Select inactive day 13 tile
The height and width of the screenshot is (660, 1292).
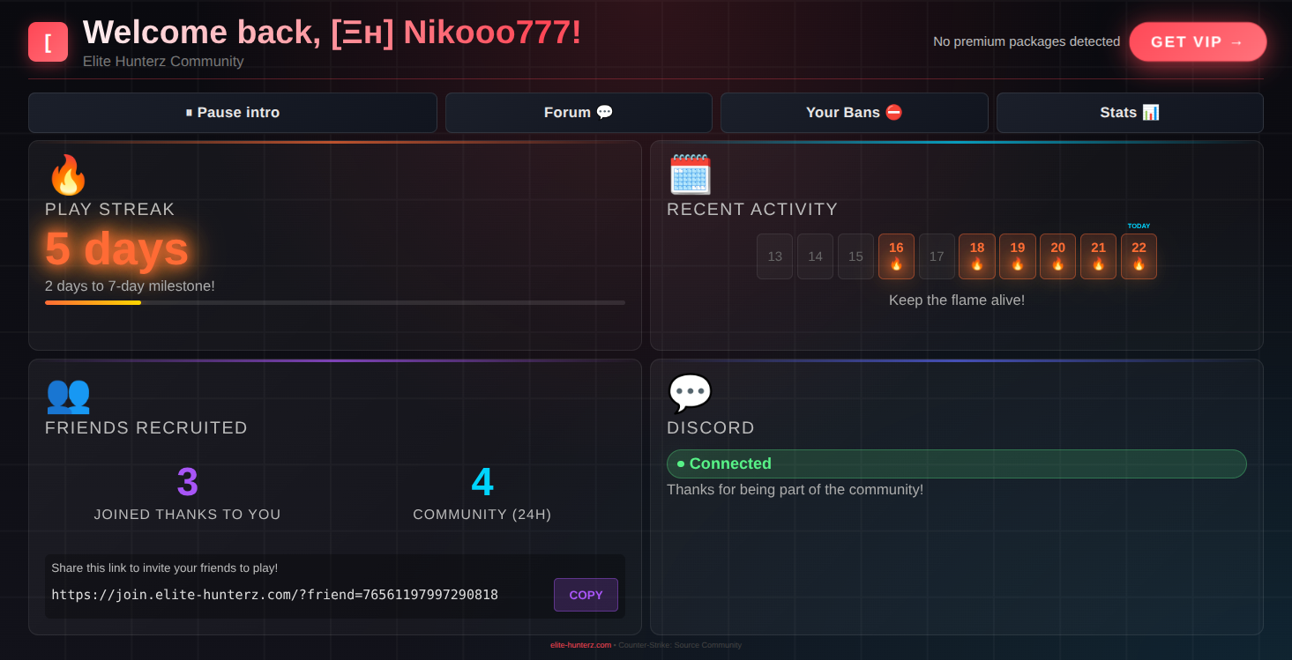[774, 256]
